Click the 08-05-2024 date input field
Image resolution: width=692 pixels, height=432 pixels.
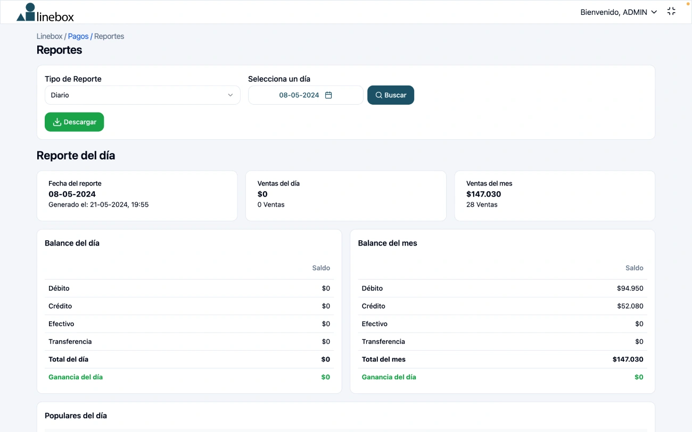tap(298, 95)
